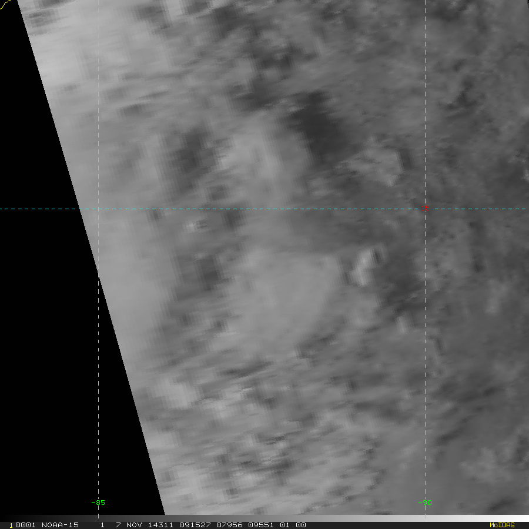Viewport: 529px width, 529px height.
Task: Click the yellow coastline segment at top-left corner
Action: [x=5, y=5]
